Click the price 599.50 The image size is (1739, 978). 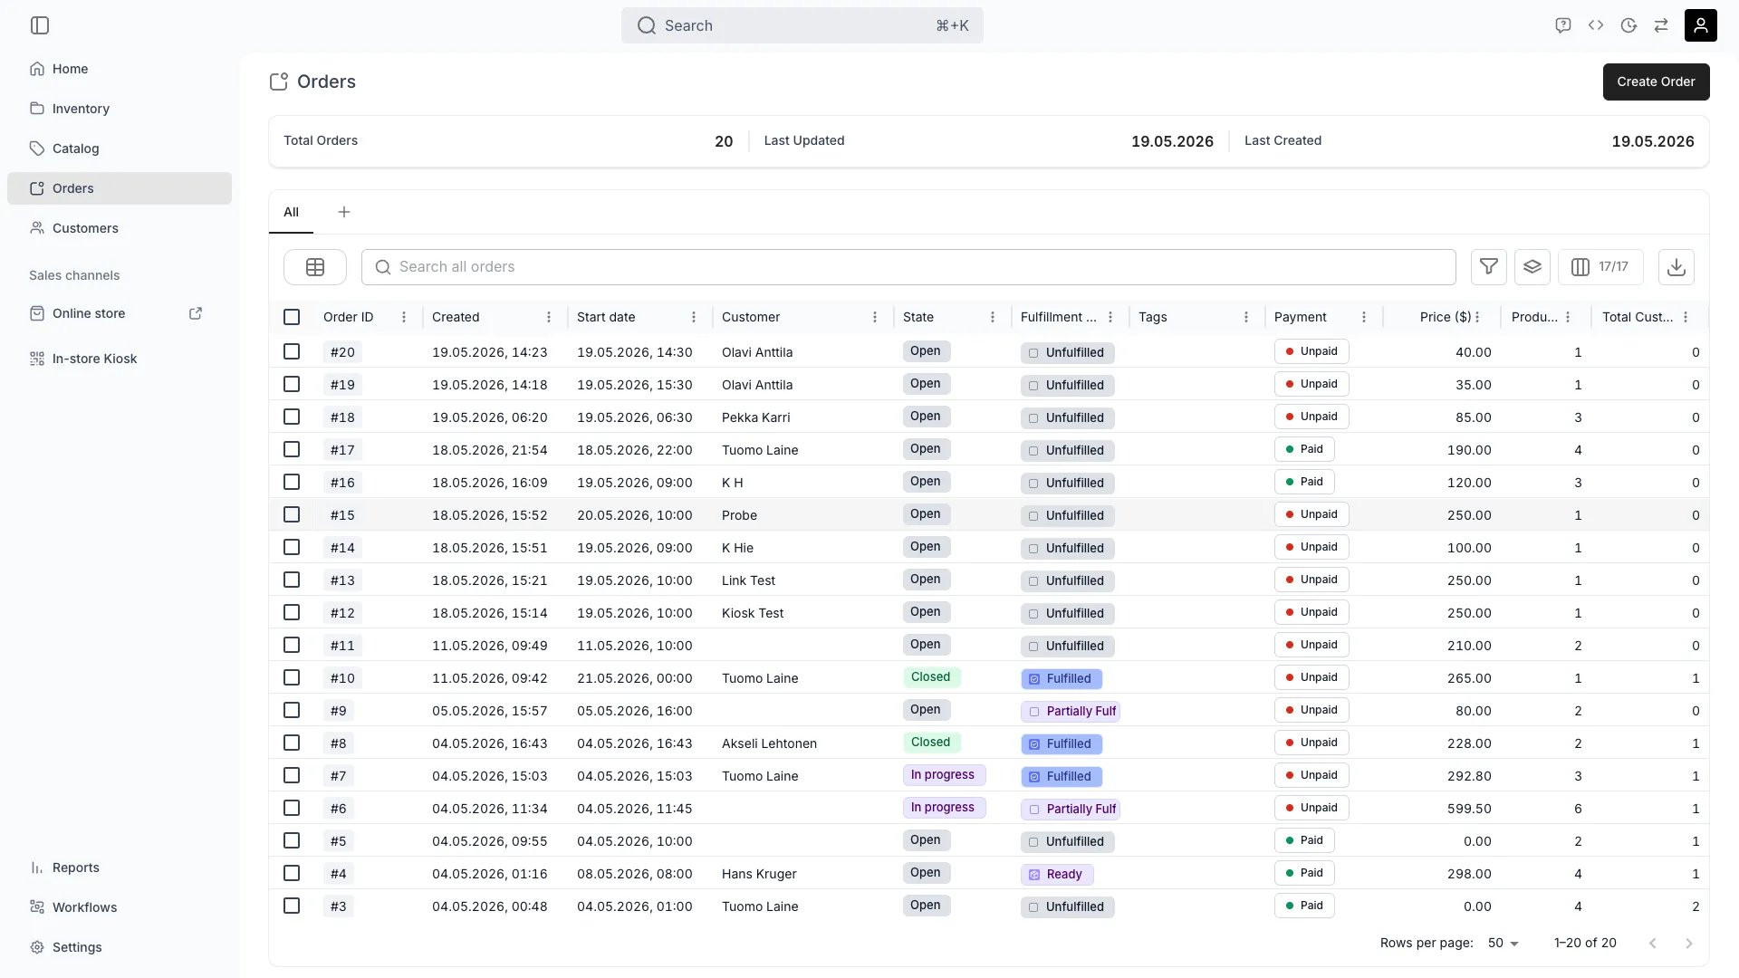click(x=1469, y=809)
